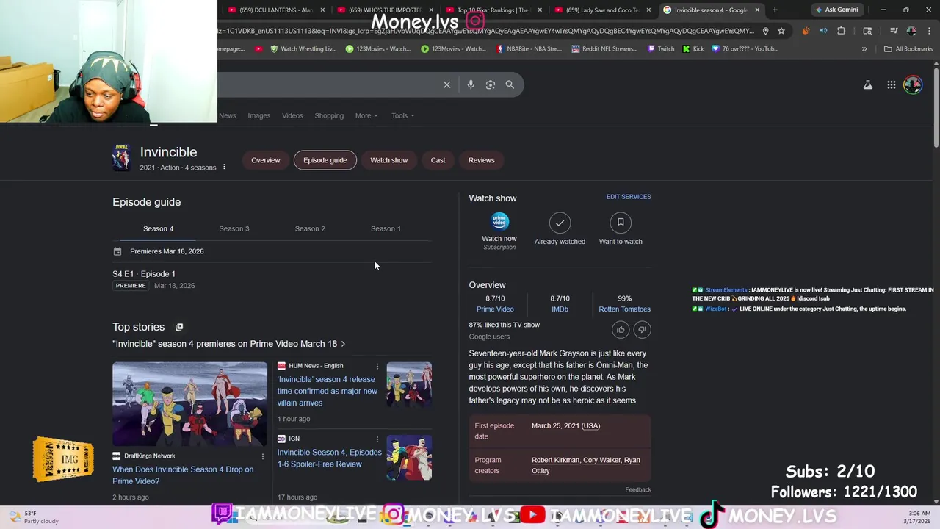
Task: Submit search with the magnifier icon
Action: (x=510, y=84)
